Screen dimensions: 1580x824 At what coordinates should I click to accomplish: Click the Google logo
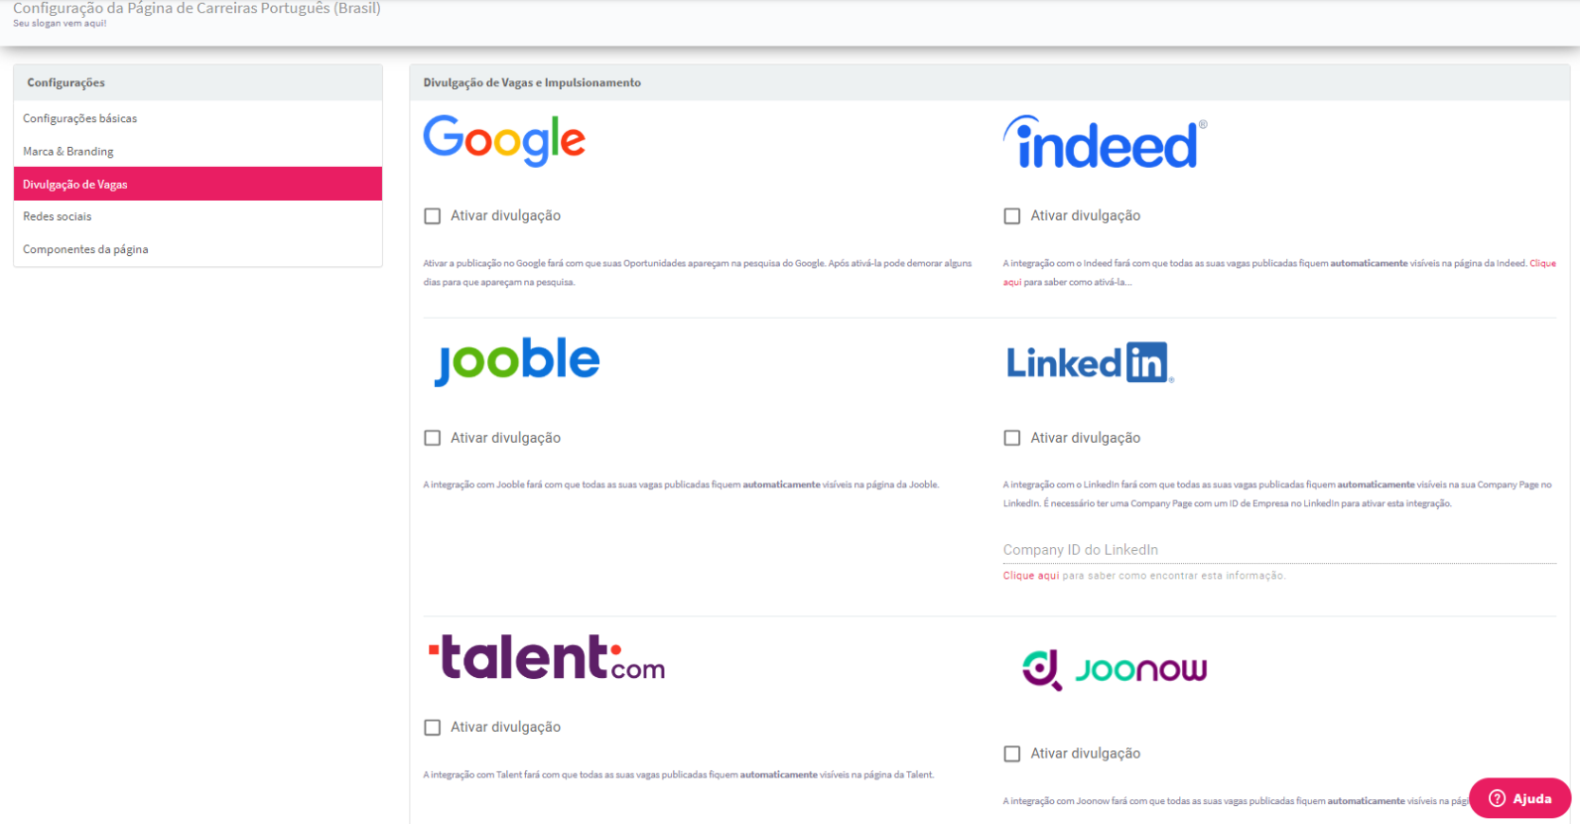(504, 140)
